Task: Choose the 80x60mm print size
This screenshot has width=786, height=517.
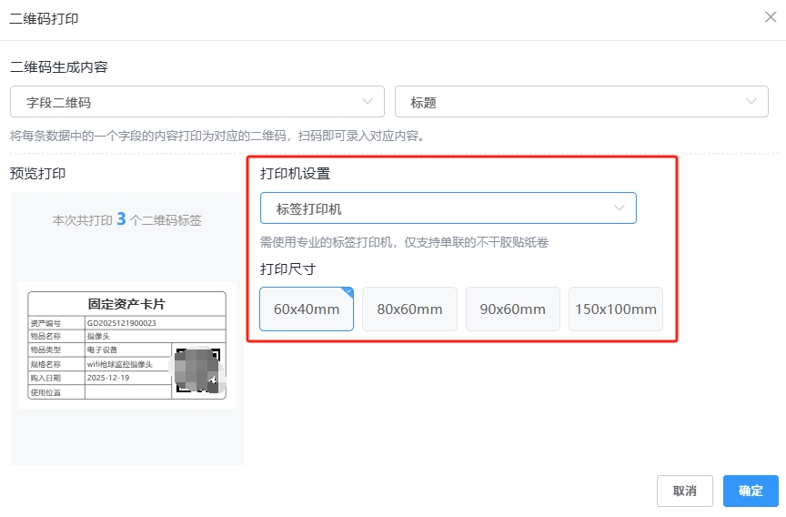Action: [x=409, y=309]
